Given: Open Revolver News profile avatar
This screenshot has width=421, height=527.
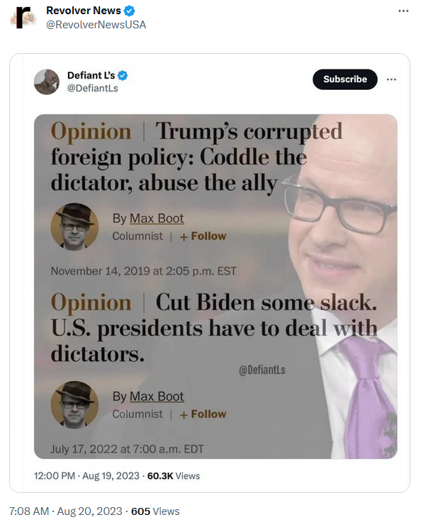Looking at the screenshot, I should tap(23, 18).
